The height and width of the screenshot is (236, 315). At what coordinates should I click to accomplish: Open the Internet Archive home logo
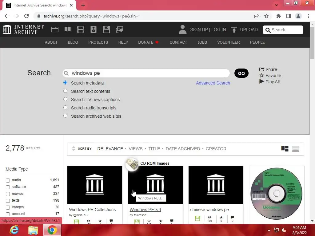coord(23,29)
